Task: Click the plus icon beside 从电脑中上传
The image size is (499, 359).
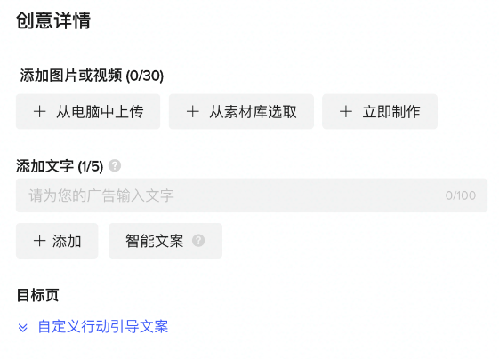Action: point(40,112)
